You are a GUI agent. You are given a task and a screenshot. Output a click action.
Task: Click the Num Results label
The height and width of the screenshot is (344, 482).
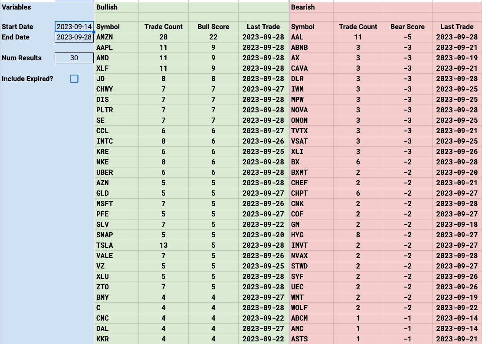coord(22,58)
